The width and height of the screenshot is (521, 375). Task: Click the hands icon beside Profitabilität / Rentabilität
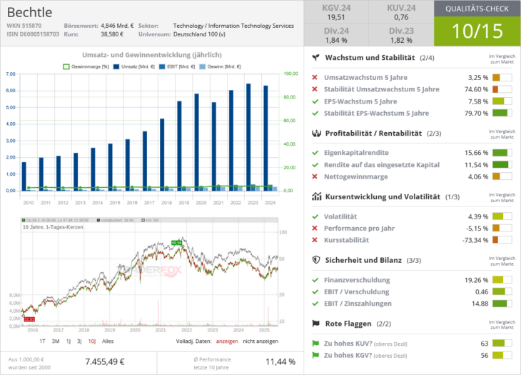pos(316,134)
